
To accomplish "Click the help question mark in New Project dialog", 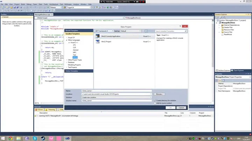I will pos(180,26).
